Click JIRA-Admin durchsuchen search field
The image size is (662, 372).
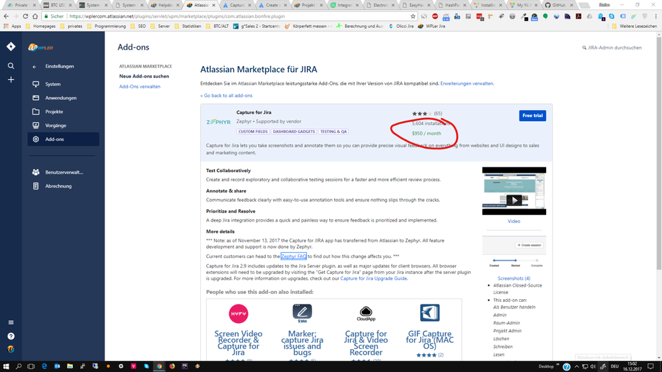(x=612, y=48)
